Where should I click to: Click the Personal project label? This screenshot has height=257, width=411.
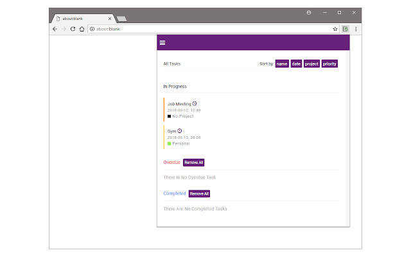coord(181,143)
